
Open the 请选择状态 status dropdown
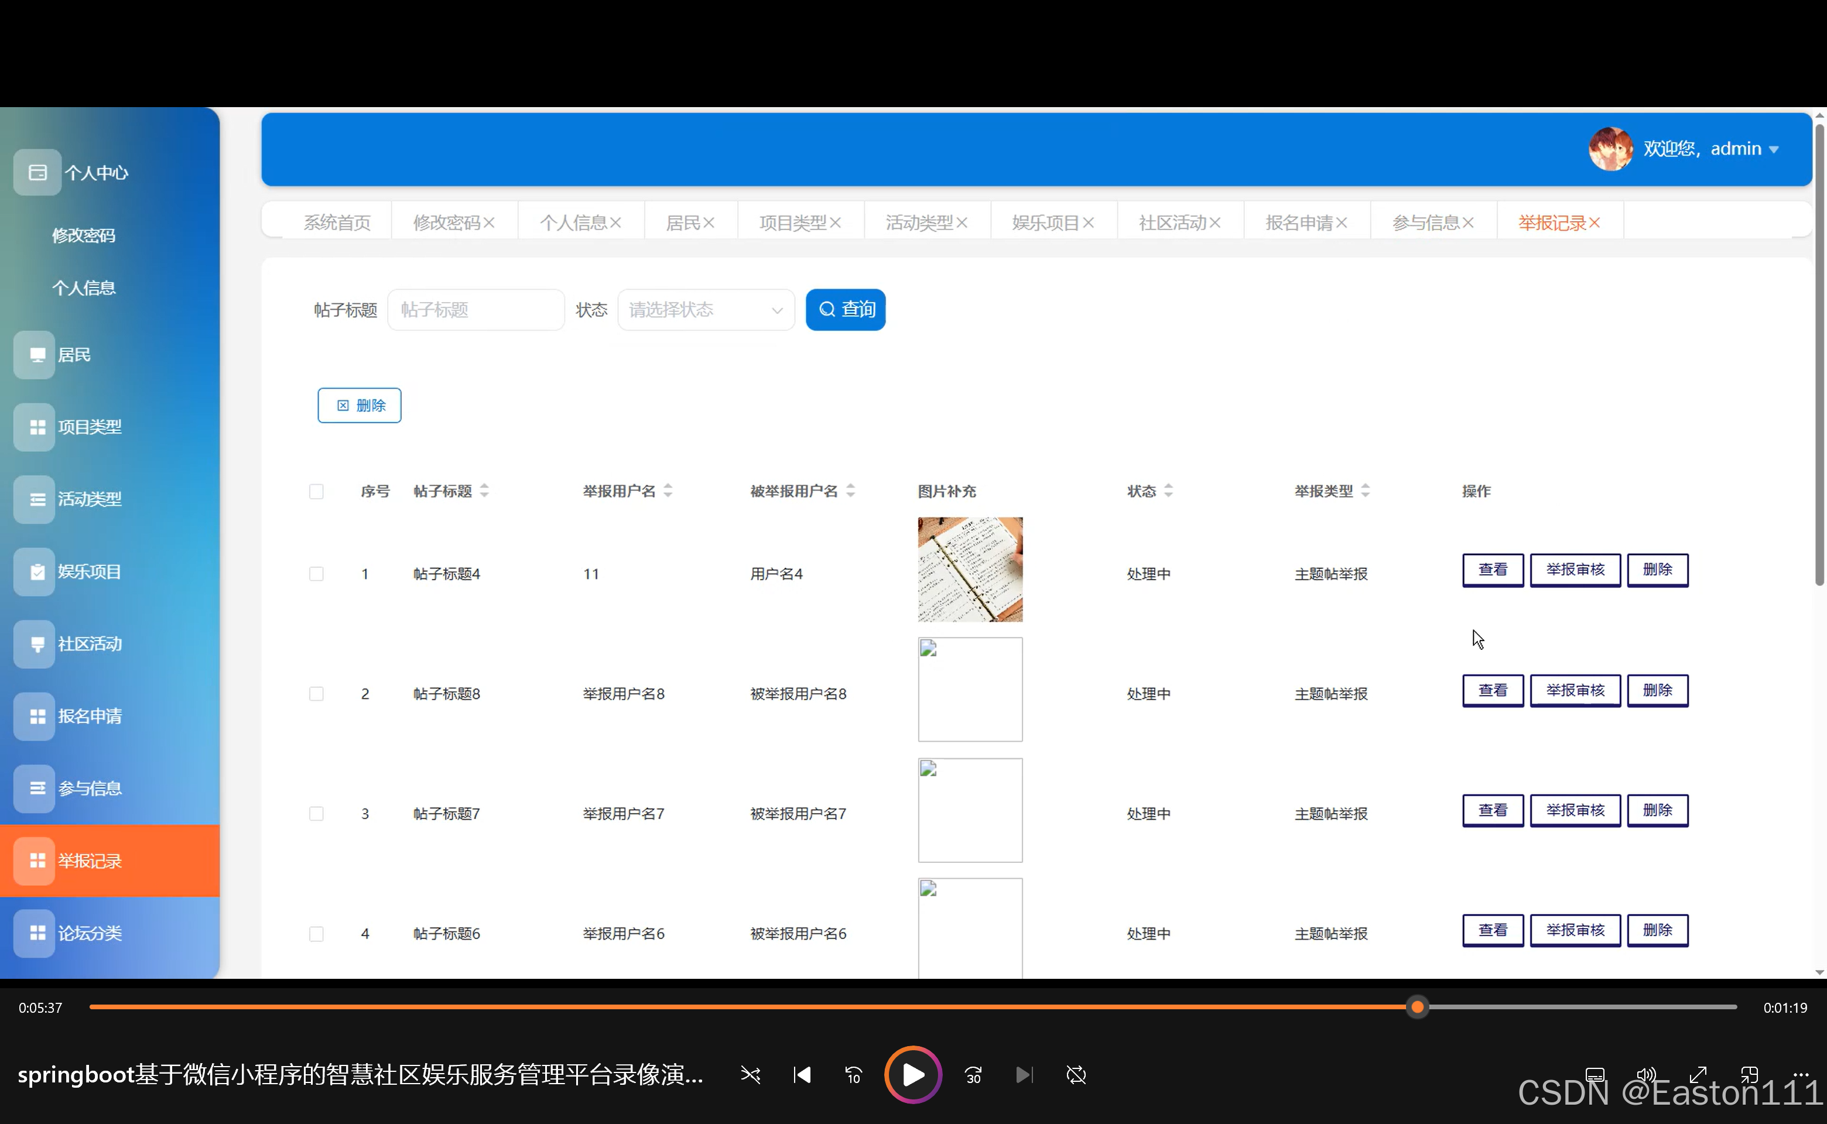(x=706, y=310)
